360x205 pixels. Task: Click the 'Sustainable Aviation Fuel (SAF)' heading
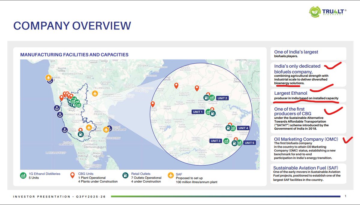tap(306, 168)
